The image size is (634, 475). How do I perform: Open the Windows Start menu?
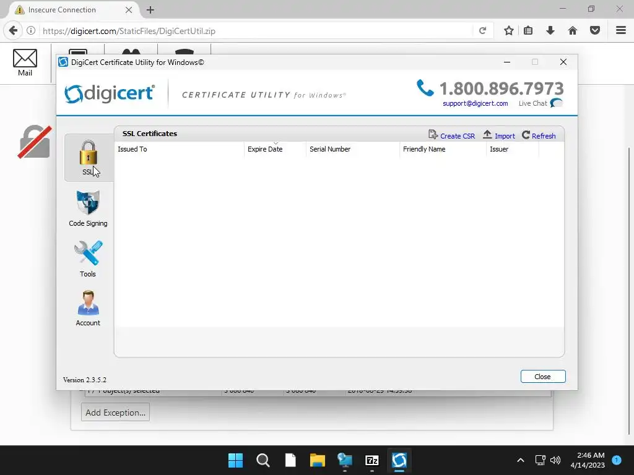click(x=235, y=460)
